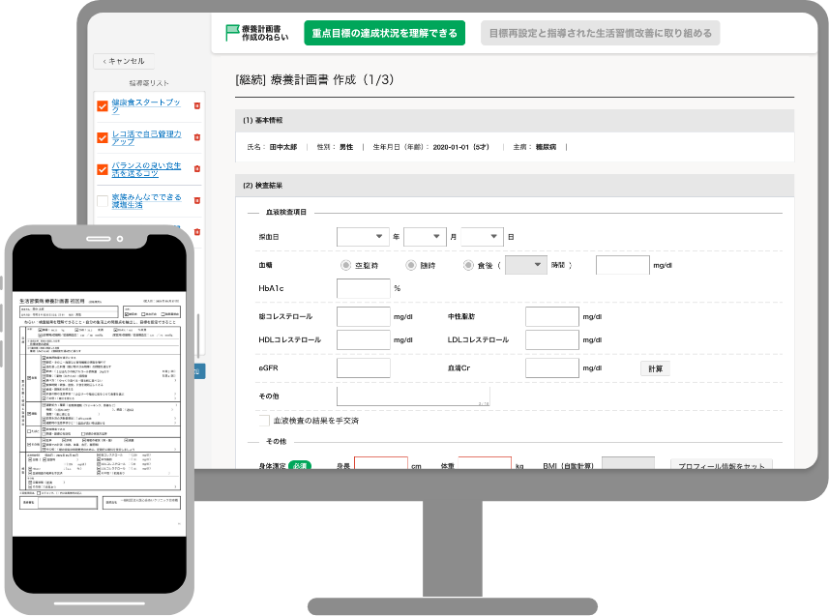Viewport: 829px width, 616px height.
Task: Tick 血液検査の結果を手交済 checkbox
Action: (x=264, y=421)
